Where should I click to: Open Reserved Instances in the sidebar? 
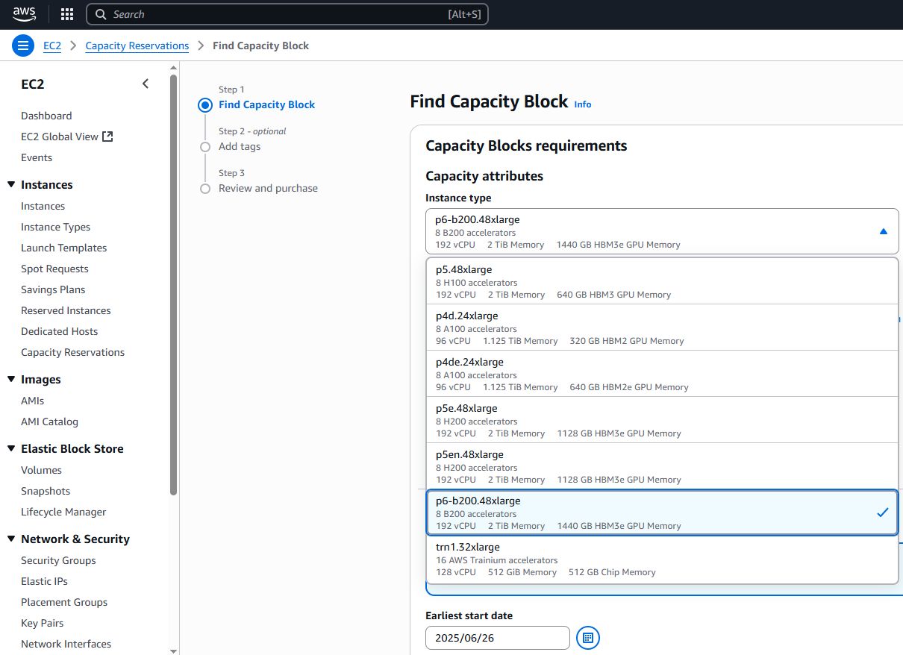click(66, 310)
